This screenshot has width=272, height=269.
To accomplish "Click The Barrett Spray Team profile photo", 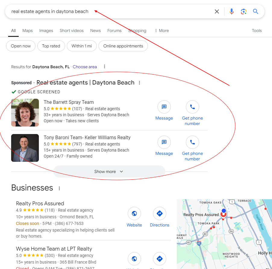I will pyautogui.click(x=25, y=113).
